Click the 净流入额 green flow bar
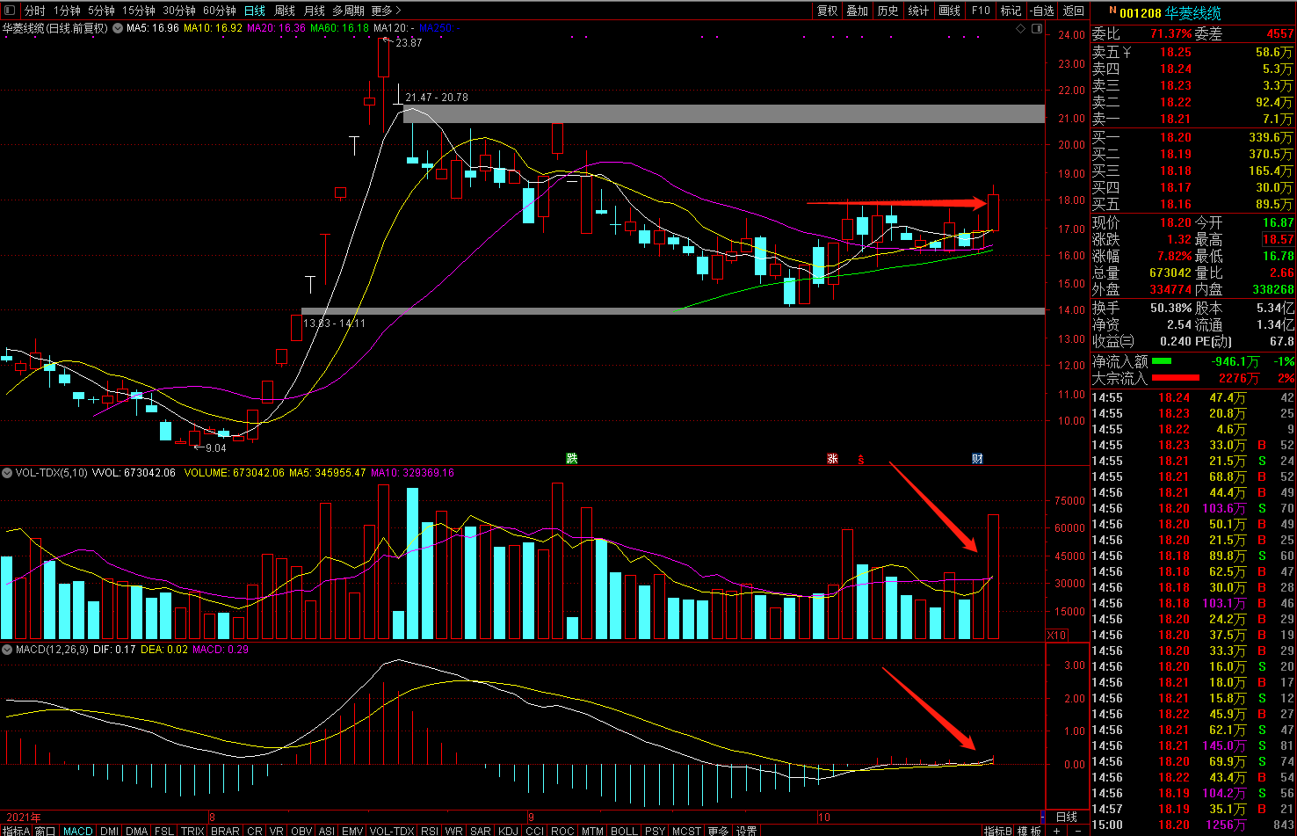The height and width of the screenshot is (836, 1297). coord(1161,361)
